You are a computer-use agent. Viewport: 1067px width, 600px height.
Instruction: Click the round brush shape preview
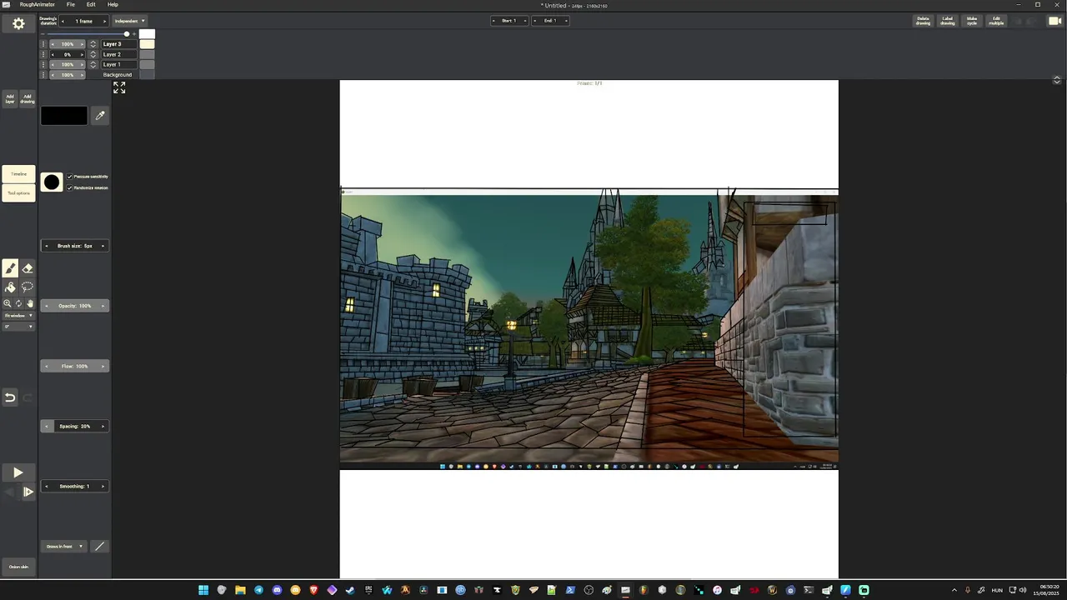tap(52, 182)
